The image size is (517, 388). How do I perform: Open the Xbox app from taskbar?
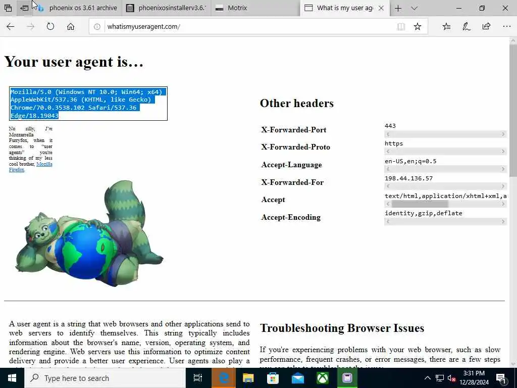(x=323, y=378)
